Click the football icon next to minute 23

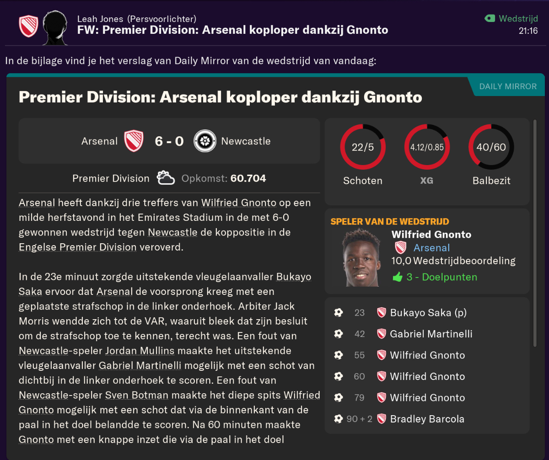[339, 313]
